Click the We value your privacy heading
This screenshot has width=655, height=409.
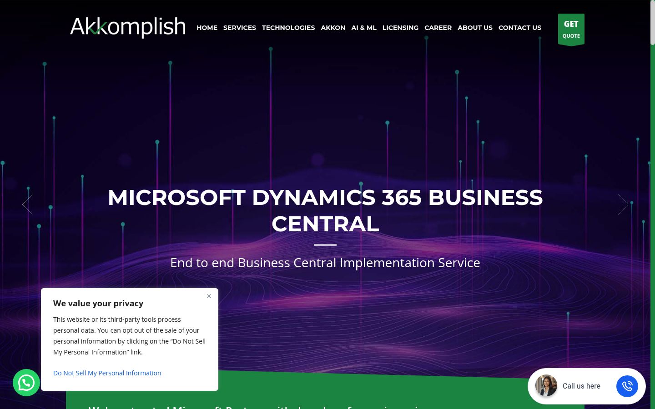click(x=98, y=303)
